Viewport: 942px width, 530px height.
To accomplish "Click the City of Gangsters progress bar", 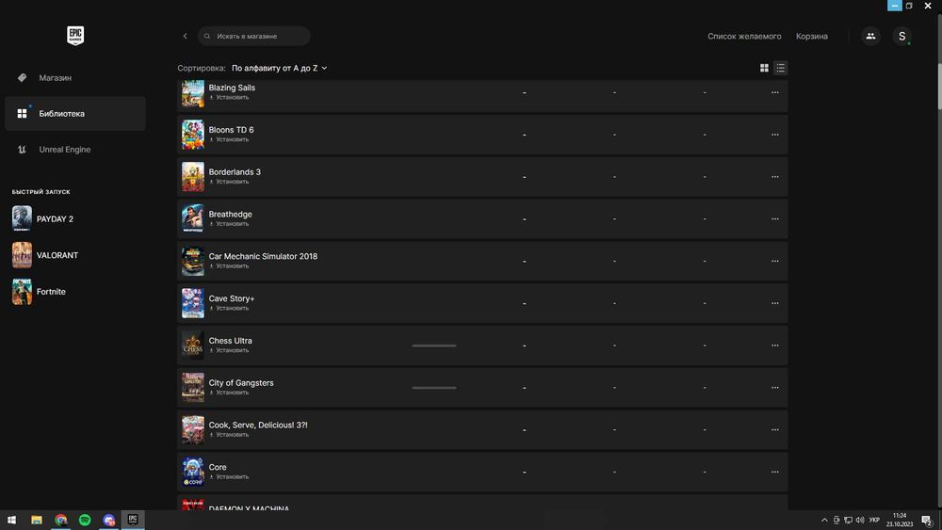I will 433,388.
